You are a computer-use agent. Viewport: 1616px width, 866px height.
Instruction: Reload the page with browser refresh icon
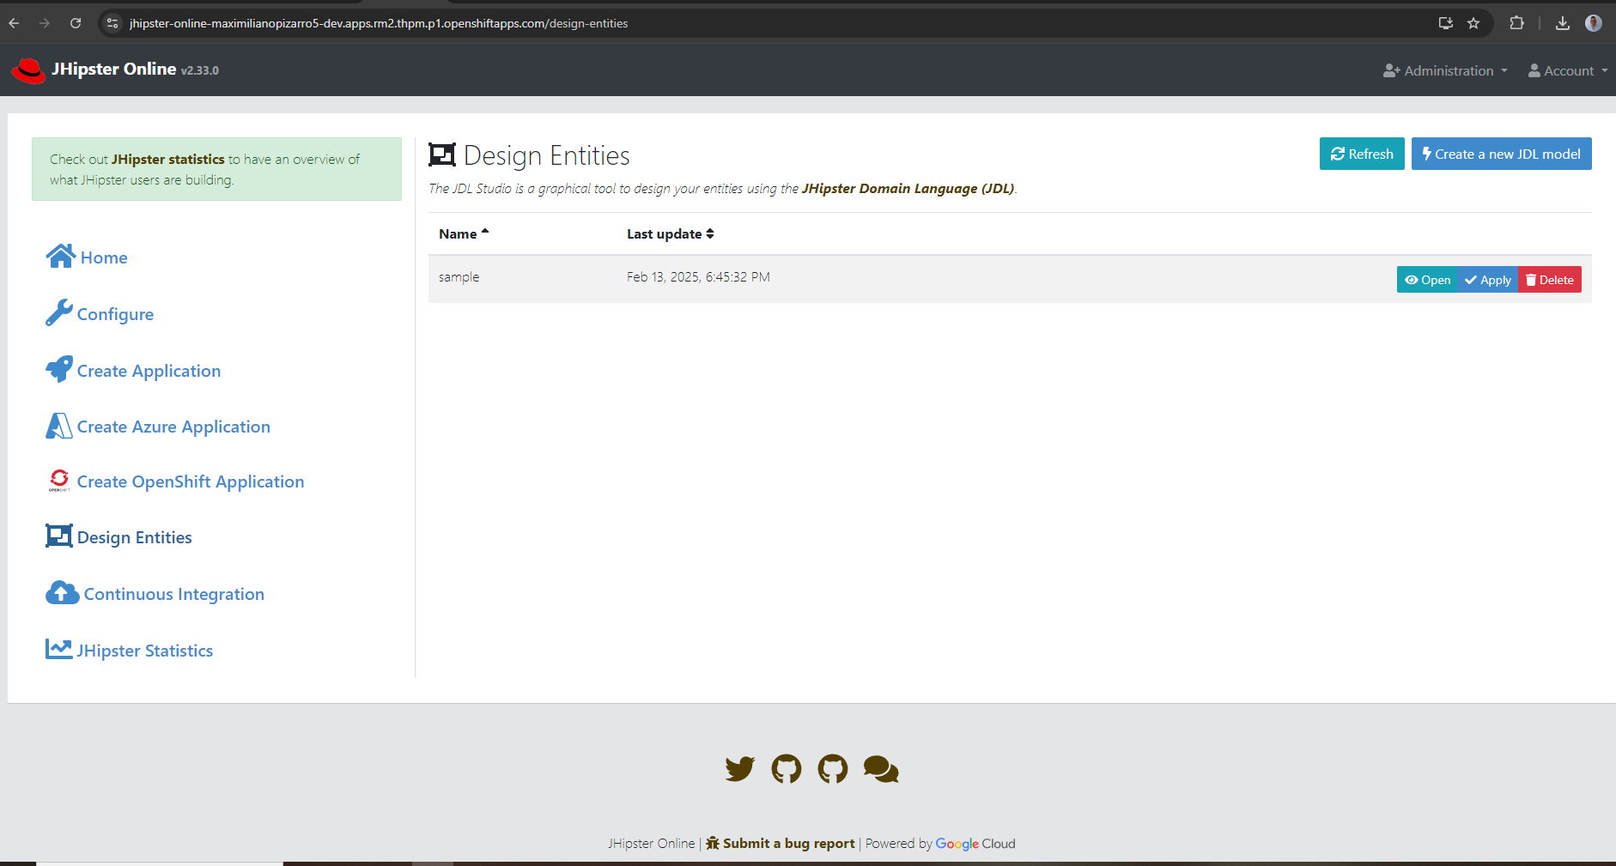[76, 23]
